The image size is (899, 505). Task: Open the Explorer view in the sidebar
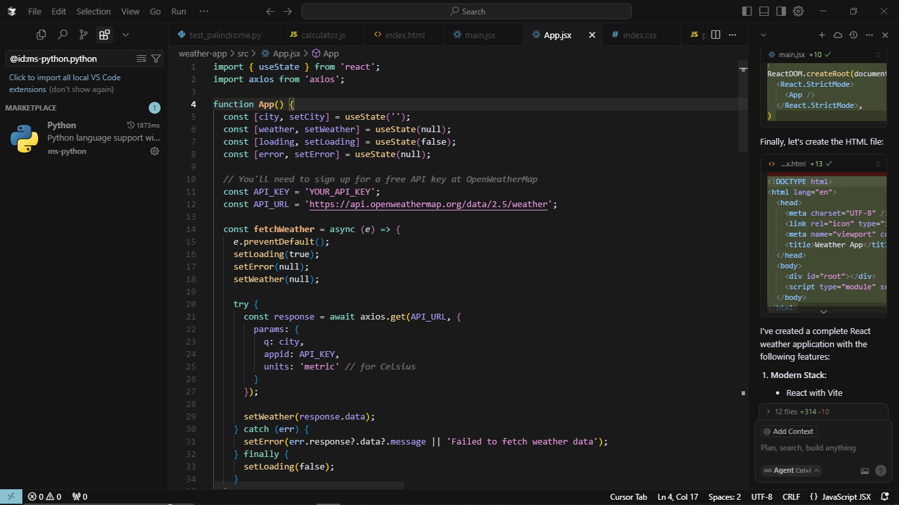pyautogui.click(x=41, y=34)
